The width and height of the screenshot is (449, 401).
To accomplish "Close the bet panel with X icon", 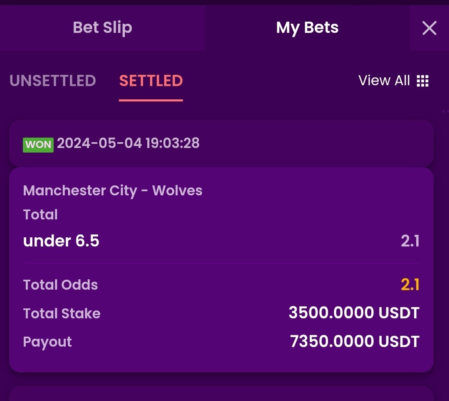I will (429, 28).
